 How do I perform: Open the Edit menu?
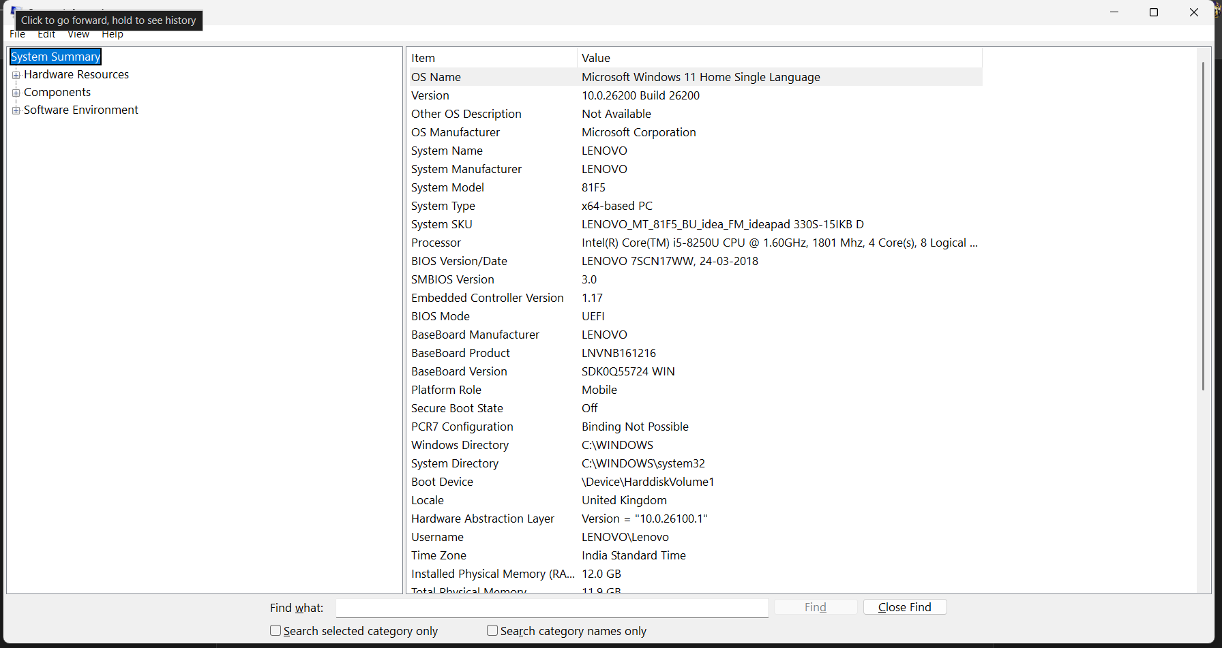46,34
